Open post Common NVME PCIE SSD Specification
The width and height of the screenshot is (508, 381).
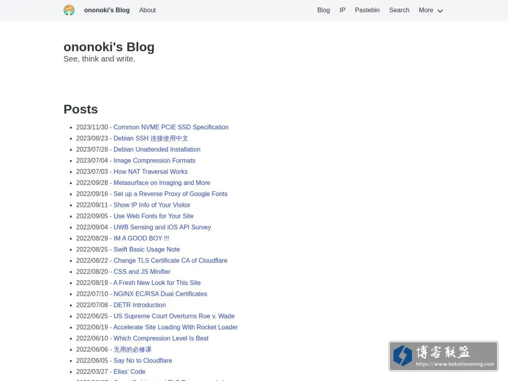coord(171,127)
